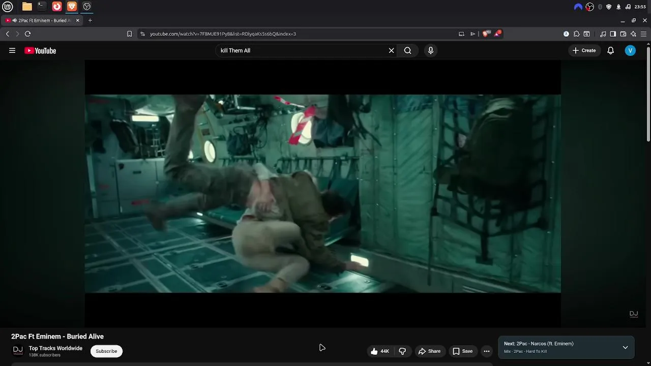Like the video (44K)

point(380,351)
